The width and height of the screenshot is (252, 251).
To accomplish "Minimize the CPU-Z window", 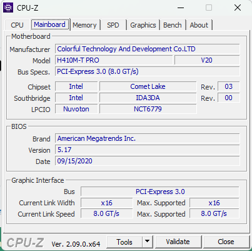I will [x=181, y=8].
